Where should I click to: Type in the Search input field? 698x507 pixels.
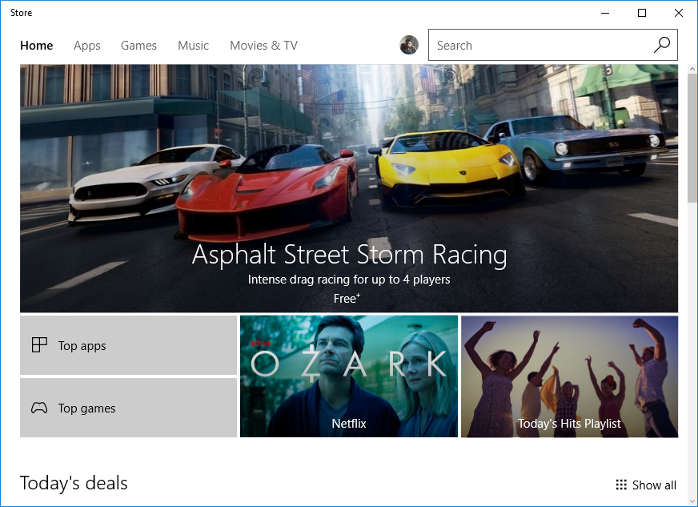point(540,46)
